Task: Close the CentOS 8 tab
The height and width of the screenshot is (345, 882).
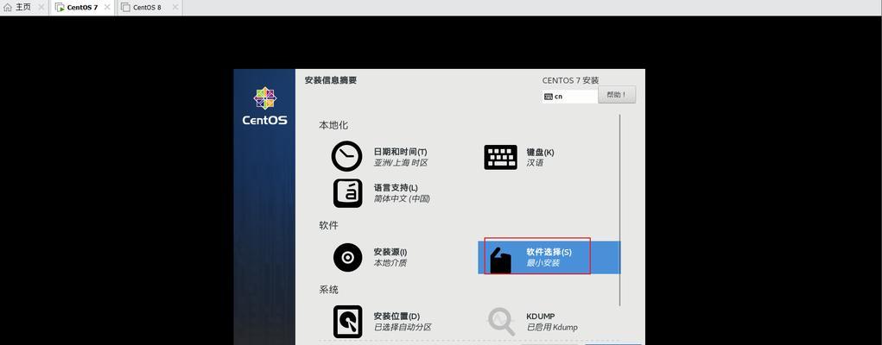Action: (x=175, y=7)
